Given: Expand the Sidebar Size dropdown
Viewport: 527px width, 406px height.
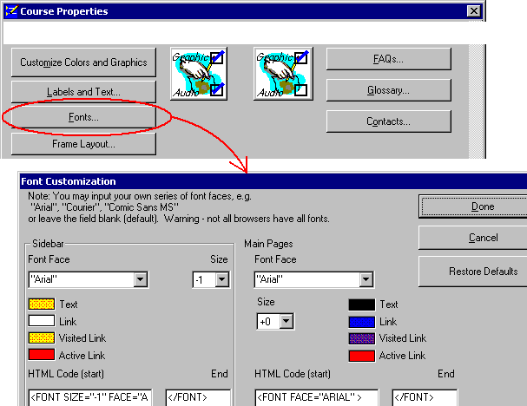Looking at the screenshot, I should coord(221,279).
